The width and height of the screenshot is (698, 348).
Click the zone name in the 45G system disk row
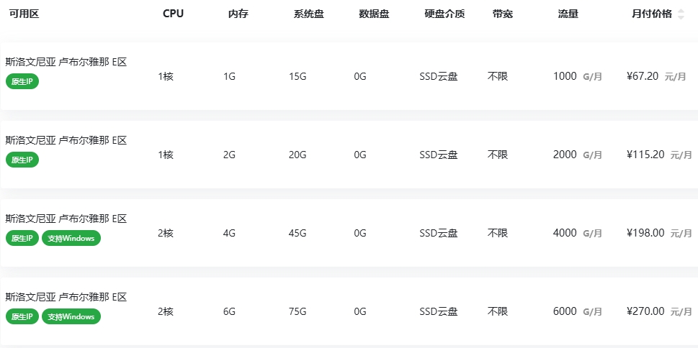pos(66,219)
